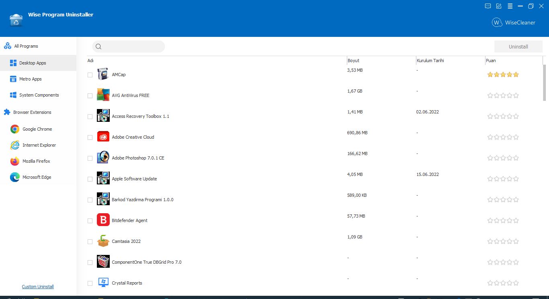The image size is (549, 299).
Task: Open the Browser Extensions section
Action: coord(38,112)
